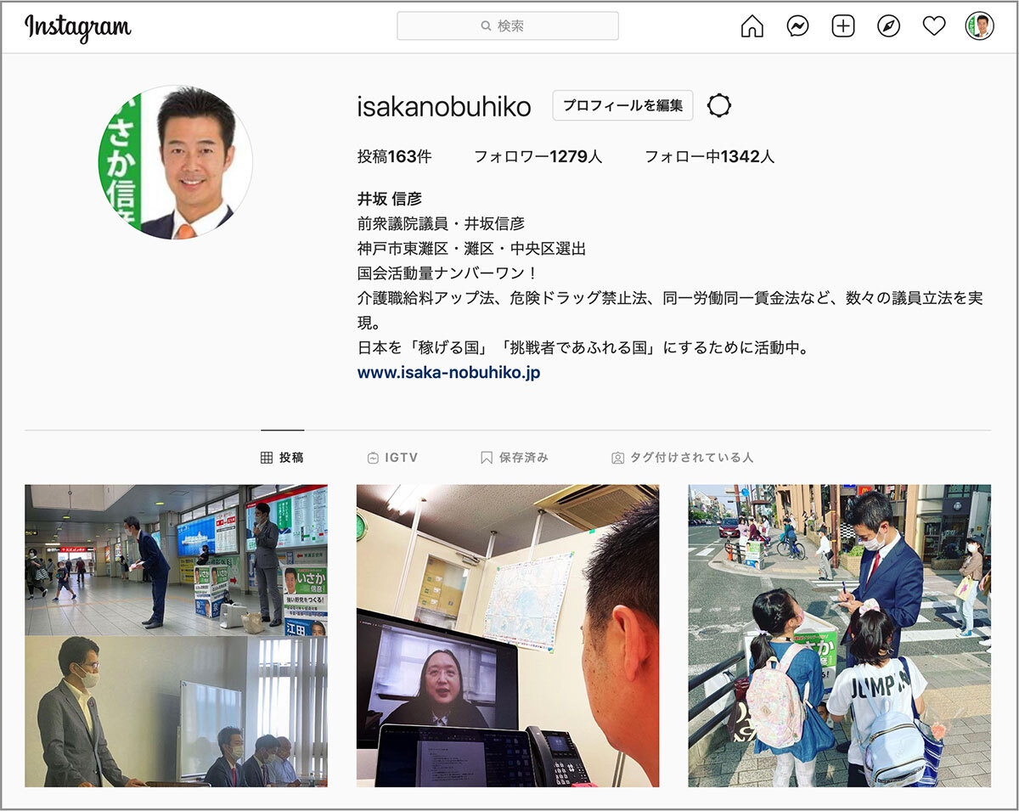Open the IGTV tab
The height and width of the screenshot is (811, 1019).
(392, 457)
